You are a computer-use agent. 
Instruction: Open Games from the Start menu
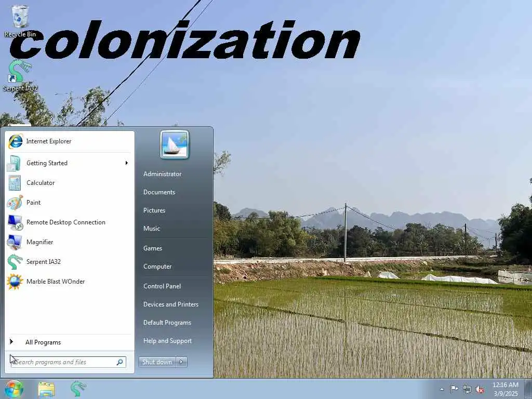153,248
